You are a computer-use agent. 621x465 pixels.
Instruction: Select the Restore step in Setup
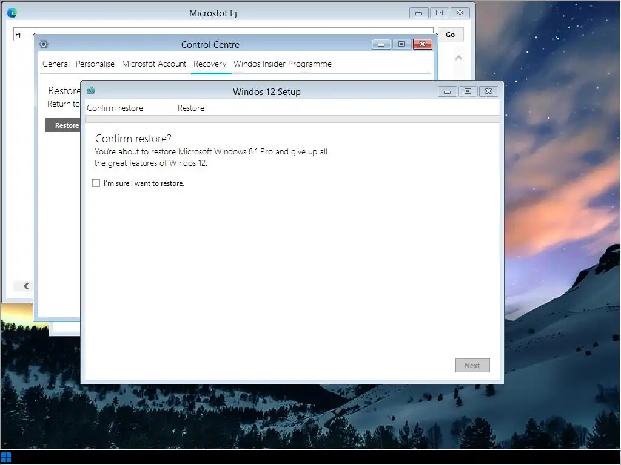(x=191, y=108)
